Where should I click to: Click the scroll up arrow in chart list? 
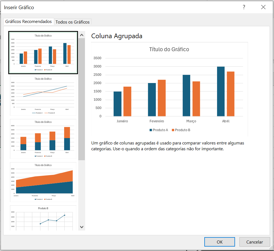pyautogui.click(x=82, y=35)
